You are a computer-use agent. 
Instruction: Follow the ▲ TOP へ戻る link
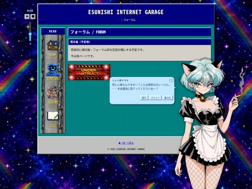(126, 143)
